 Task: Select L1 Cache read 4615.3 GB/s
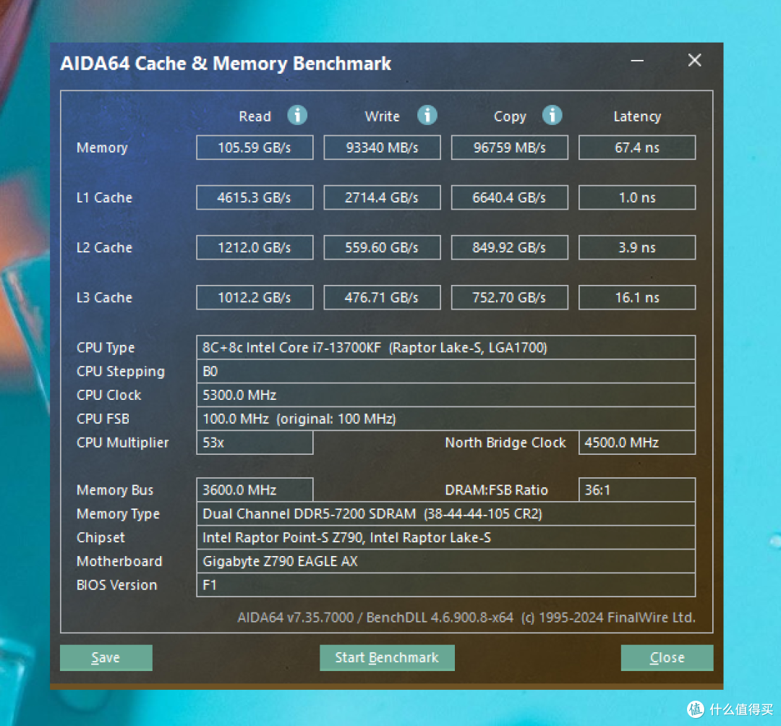click(255, 197)
